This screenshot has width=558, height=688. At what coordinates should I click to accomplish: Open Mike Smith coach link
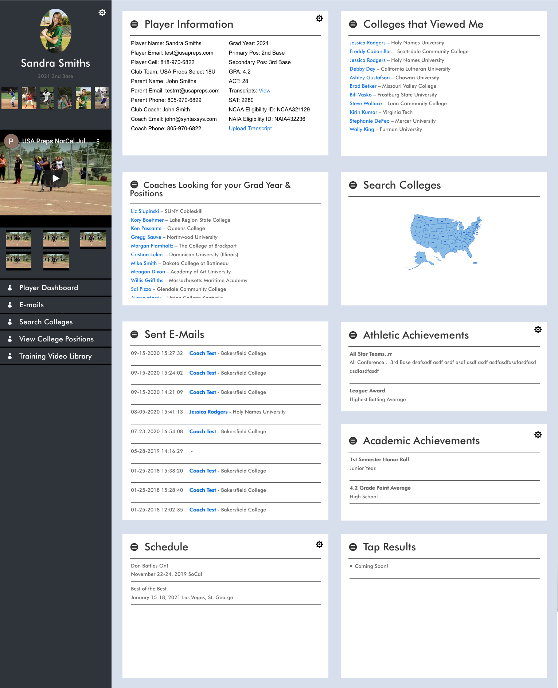[144, 263]
